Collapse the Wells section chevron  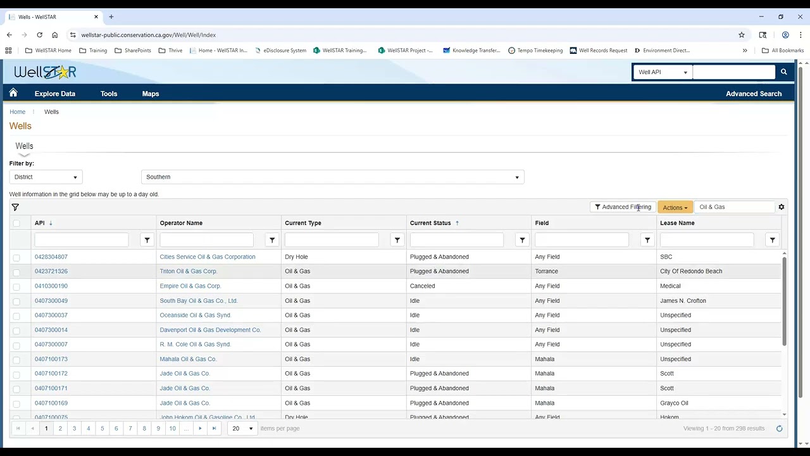(24, 155)
